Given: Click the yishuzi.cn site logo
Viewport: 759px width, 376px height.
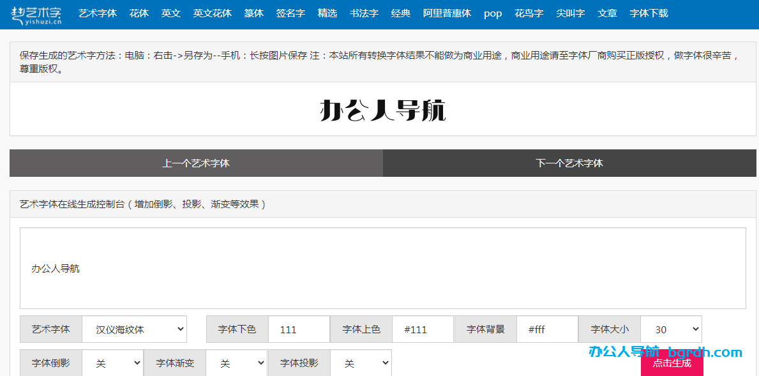Looking at the screenshot, I should coord(35,13).
